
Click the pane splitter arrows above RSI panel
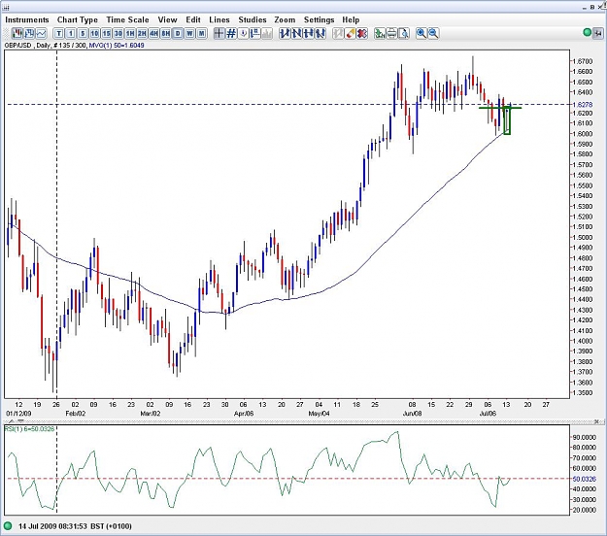click(16, 420)
